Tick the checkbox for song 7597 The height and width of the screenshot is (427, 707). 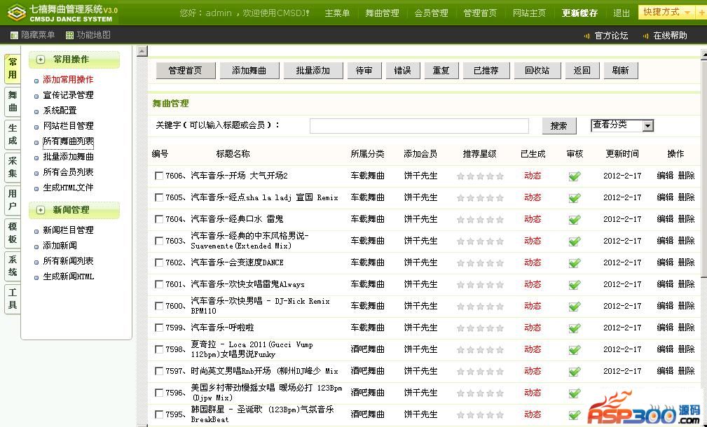point(159,371)
